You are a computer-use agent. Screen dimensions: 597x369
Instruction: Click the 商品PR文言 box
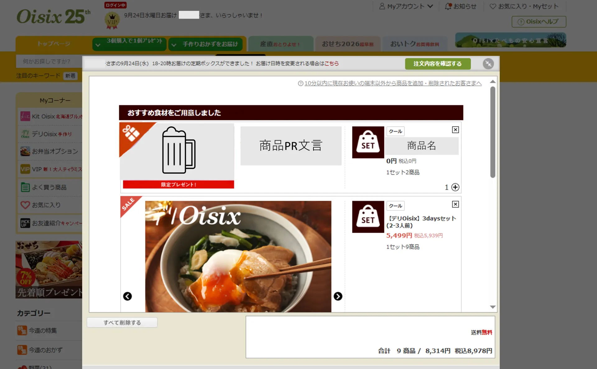pyautogui.click(x=291, y=146)
